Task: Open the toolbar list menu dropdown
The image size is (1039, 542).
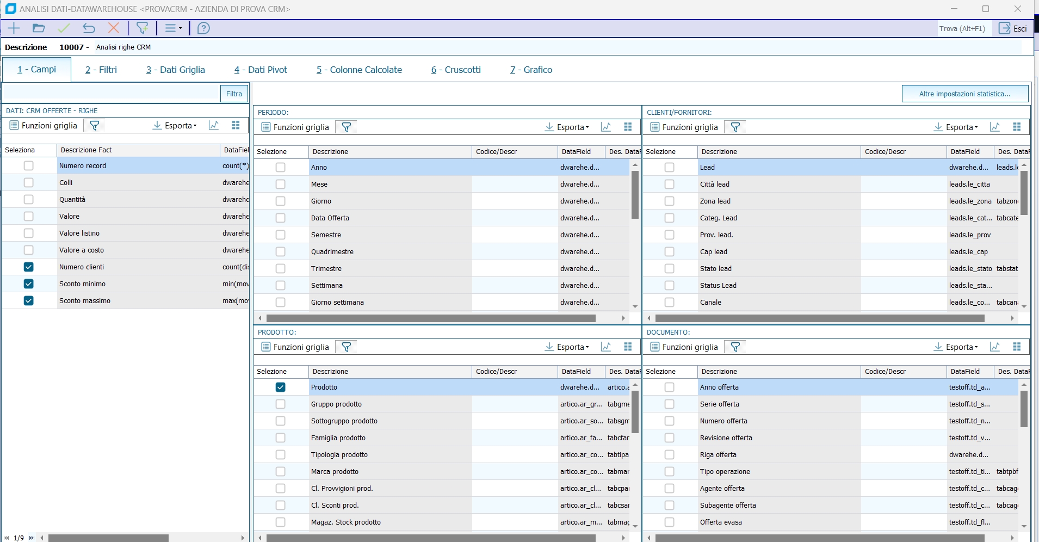Action: 173,28
